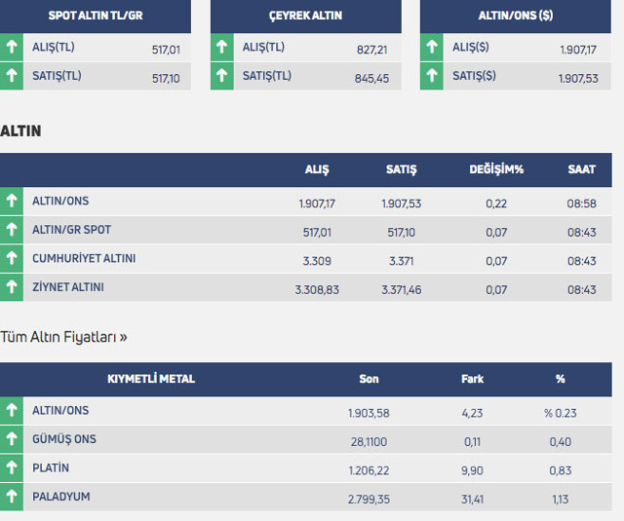Click the arrow icon next to Spot Altın ALIŞ(TL)
624x521 pixels.
[x=12, y=47]
